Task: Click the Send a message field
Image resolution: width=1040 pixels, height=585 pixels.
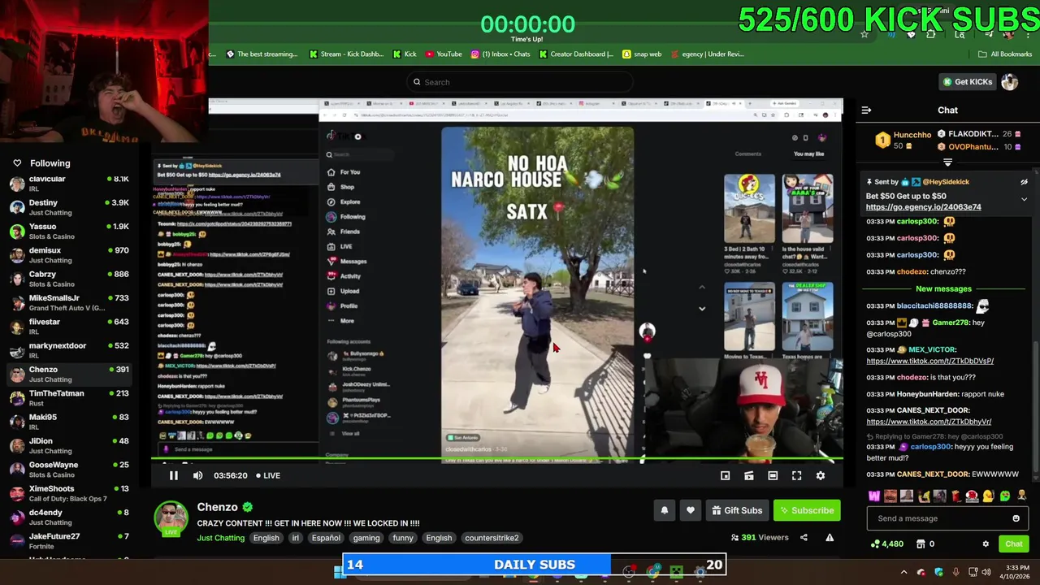Action: [x=947, y=518]
